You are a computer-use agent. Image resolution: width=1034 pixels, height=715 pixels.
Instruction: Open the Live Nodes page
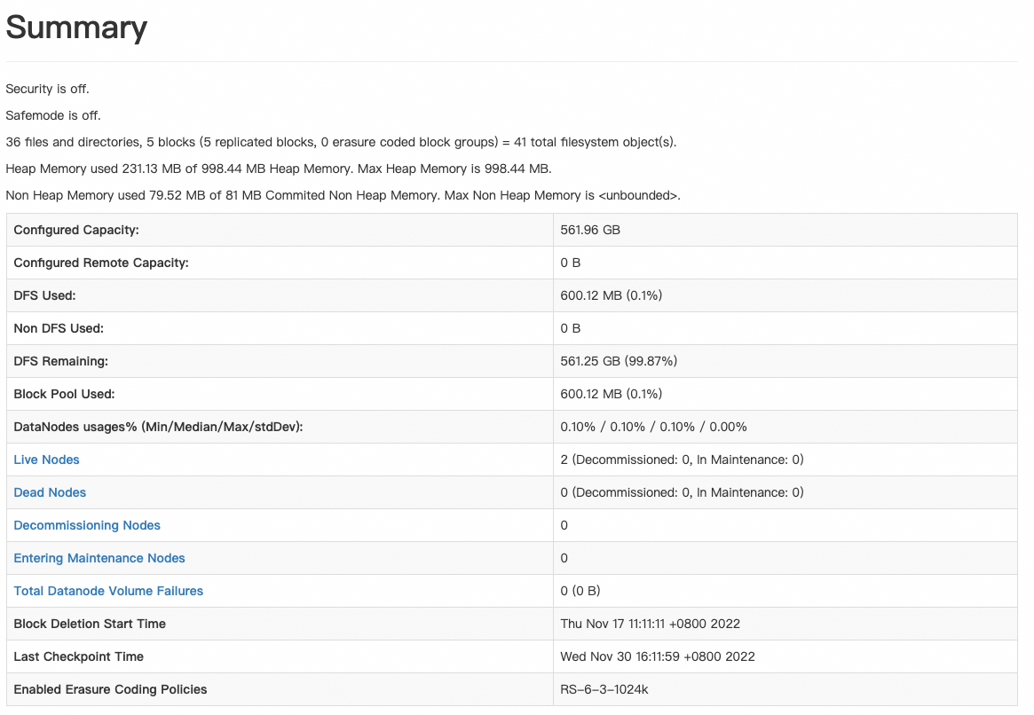[x=46, y=460]
